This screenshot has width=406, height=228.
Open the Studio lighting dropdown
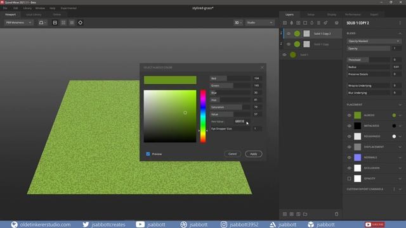(259, 23)
